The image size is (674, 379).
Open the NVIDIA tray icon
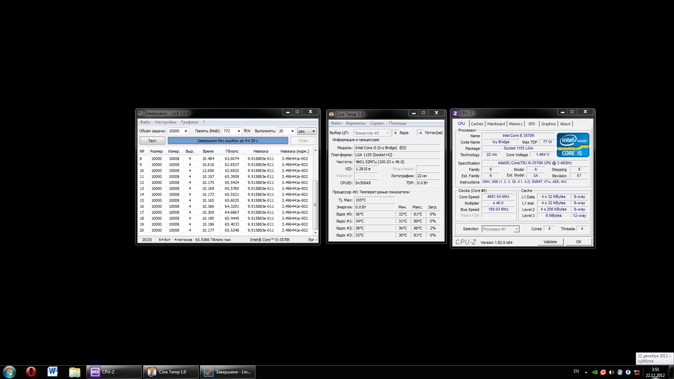pyautogui.click(x=595, y=372)
